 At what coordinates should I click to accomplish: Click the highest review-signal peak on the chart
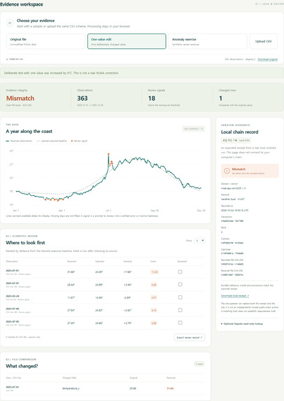click(x=108, y=154)
